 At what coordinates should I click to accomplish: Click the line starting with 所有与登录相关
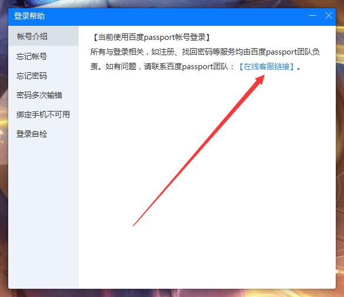coord(205,52)
